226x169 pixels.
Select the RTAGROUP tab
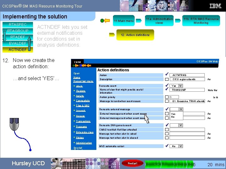point(18,31)
